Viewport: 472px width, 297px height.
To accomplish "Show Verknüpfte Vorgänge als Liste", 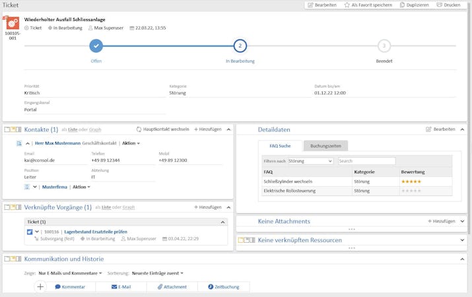I will pos(106,207).
